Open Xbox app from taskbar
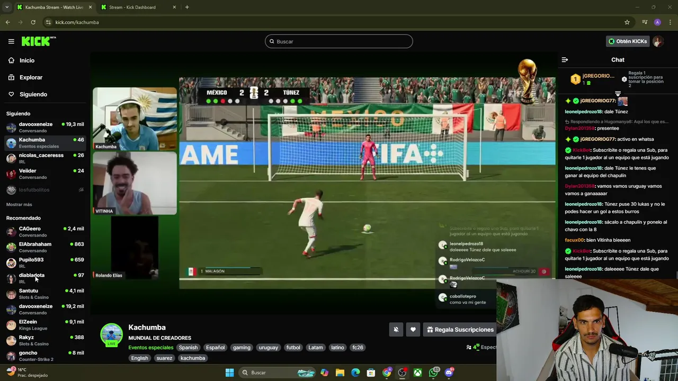Screen dimensions: 678x381 418,373
